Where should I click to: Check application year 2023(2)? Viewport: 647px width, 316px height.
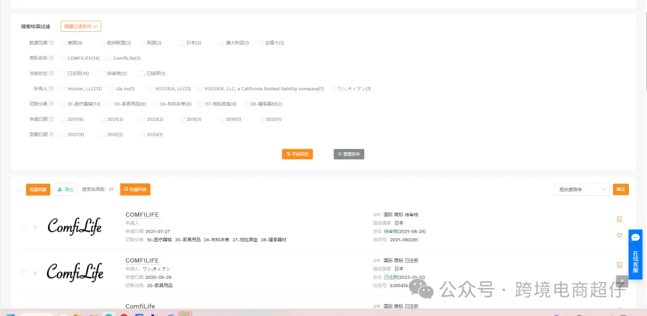(143, 119)
